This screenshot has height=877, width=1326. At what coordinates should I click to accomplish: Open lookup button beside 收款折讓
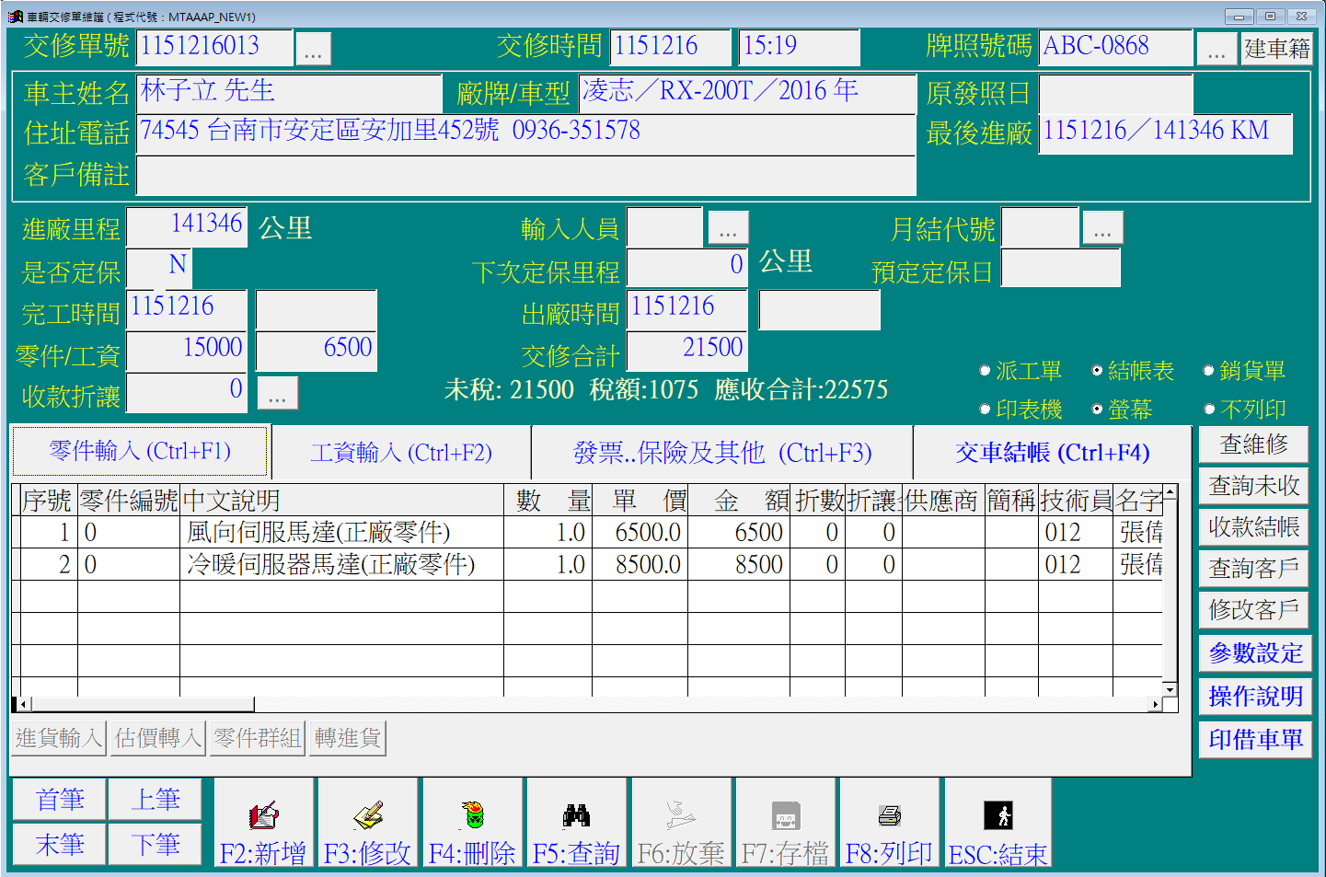click(277, 393)
